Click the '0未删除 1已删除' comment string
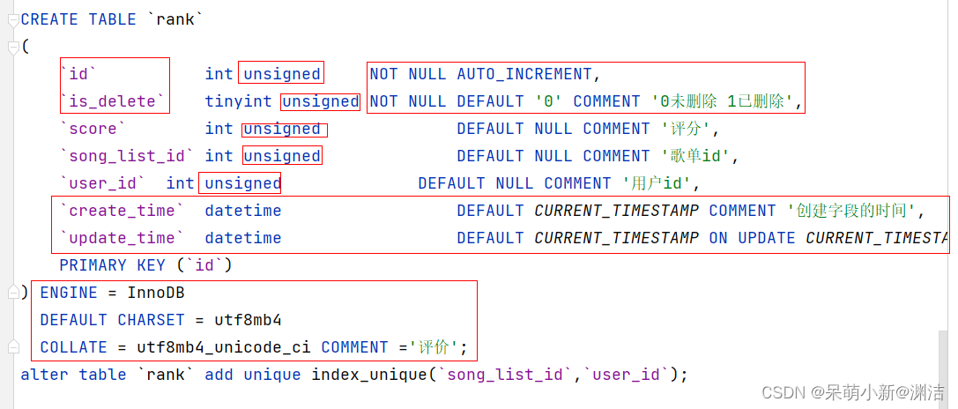Viewport: 958px width, 409px height. click(722, 101)
